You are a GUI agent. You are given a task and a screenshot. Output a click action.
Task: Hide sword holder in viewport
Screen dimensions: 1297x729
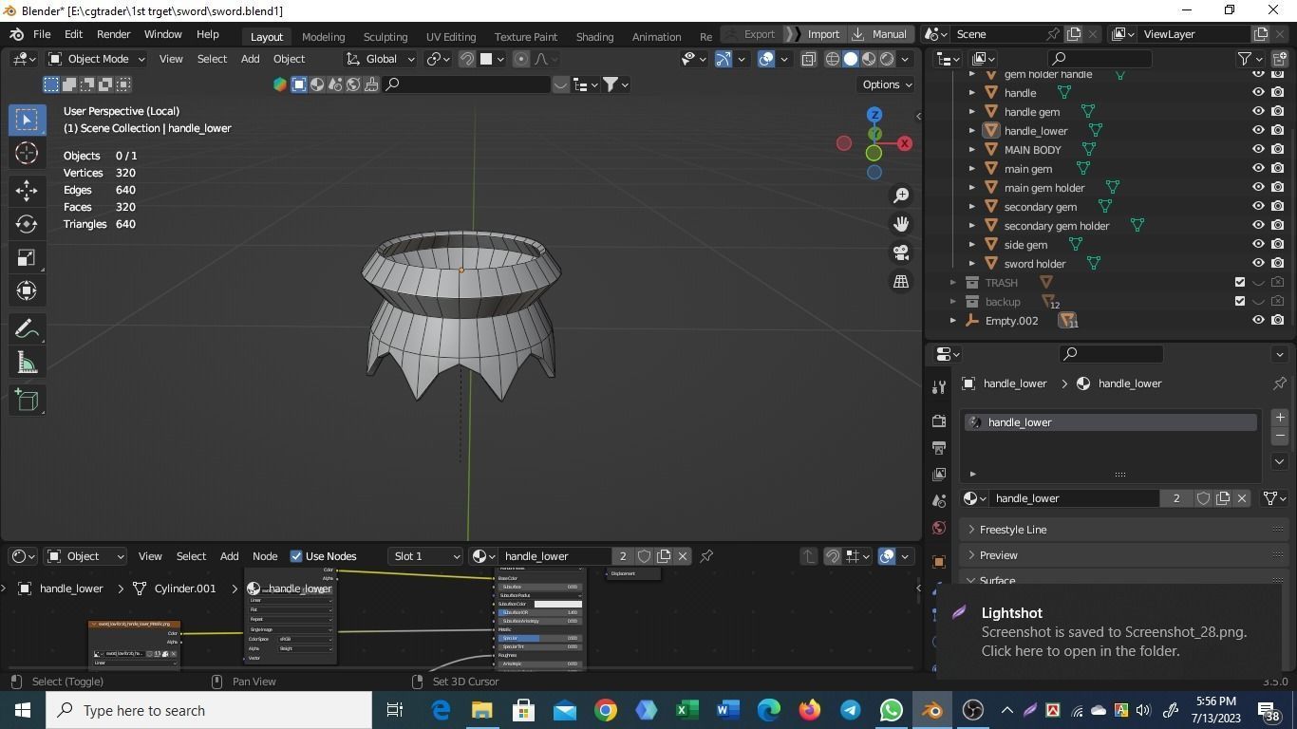1258,263
